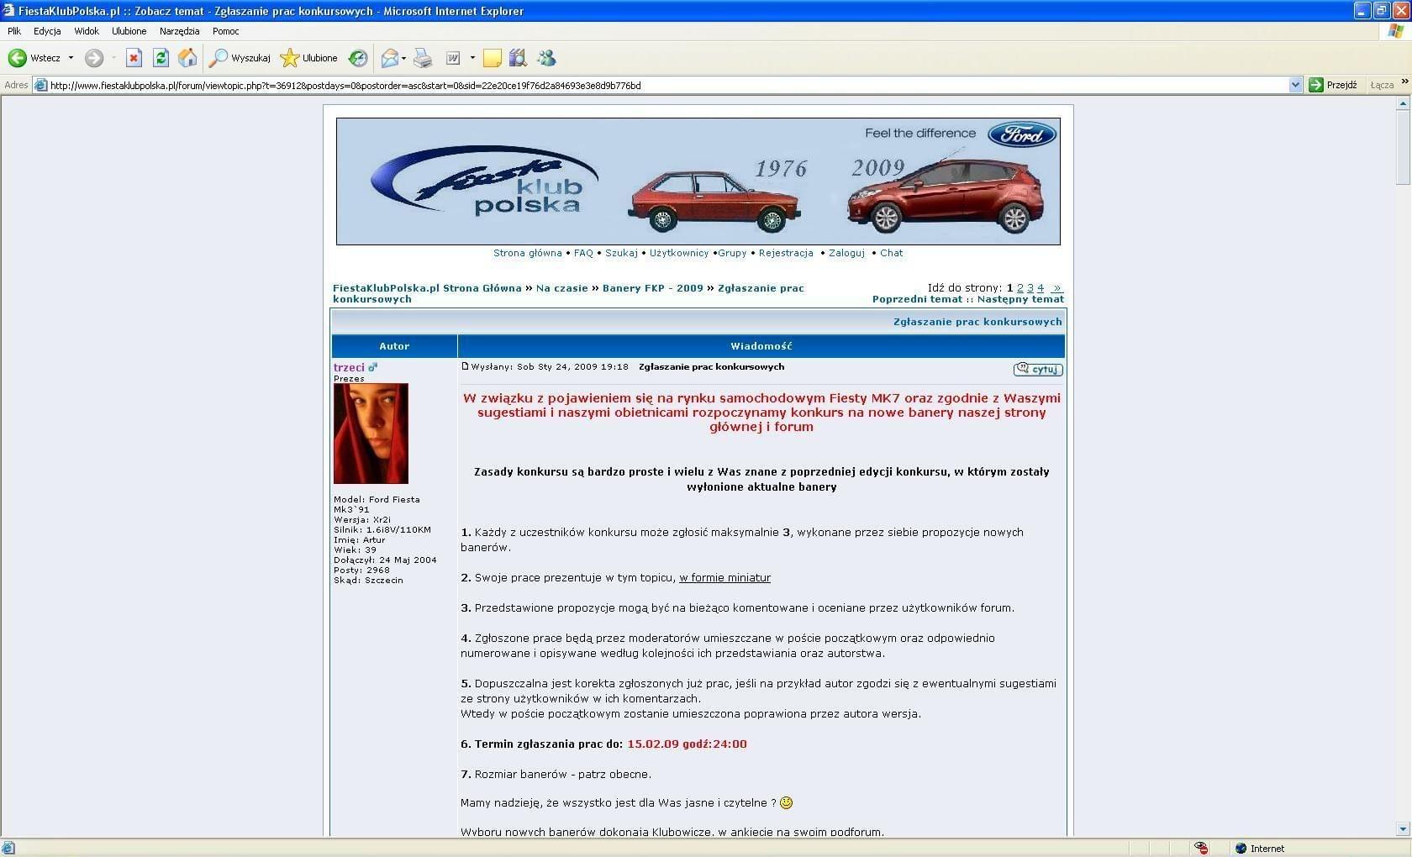1412x857 pixels.
Task: Expand the Mail options dropdown arrow
Action: pyautogui.click(x=404, y=58)
